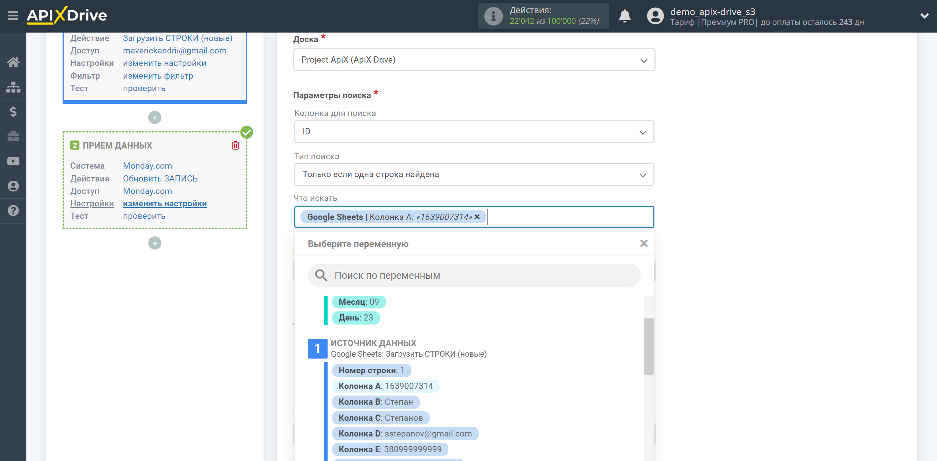Open the Доска dropdown
937x461 pixels.
(x=474, y=60)
